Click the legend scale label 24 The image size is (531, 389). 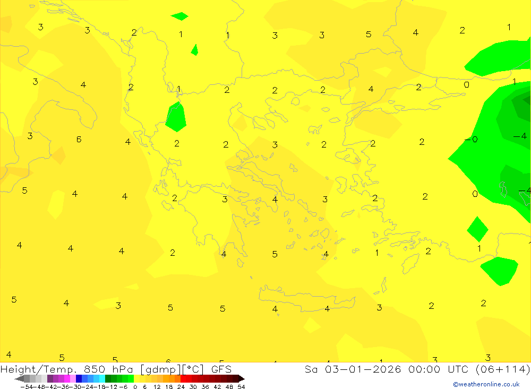181,387
